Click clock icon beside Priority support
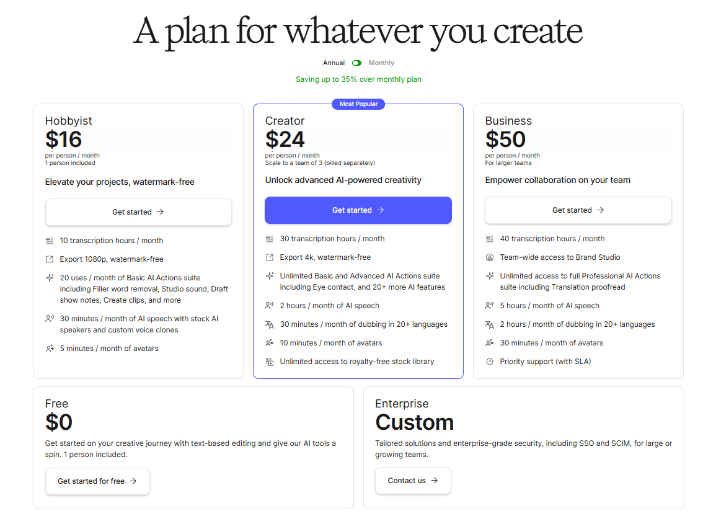 pos(490,362)
